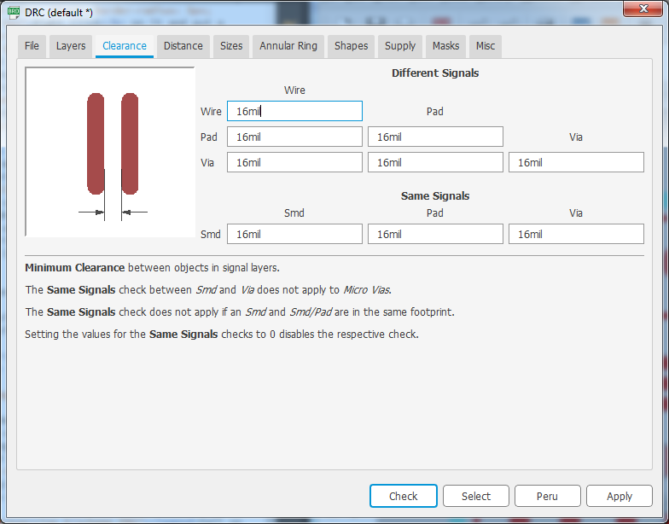Switch to the Distance tab
Screen dimensions: 669x524
click(x=183, y=46)
